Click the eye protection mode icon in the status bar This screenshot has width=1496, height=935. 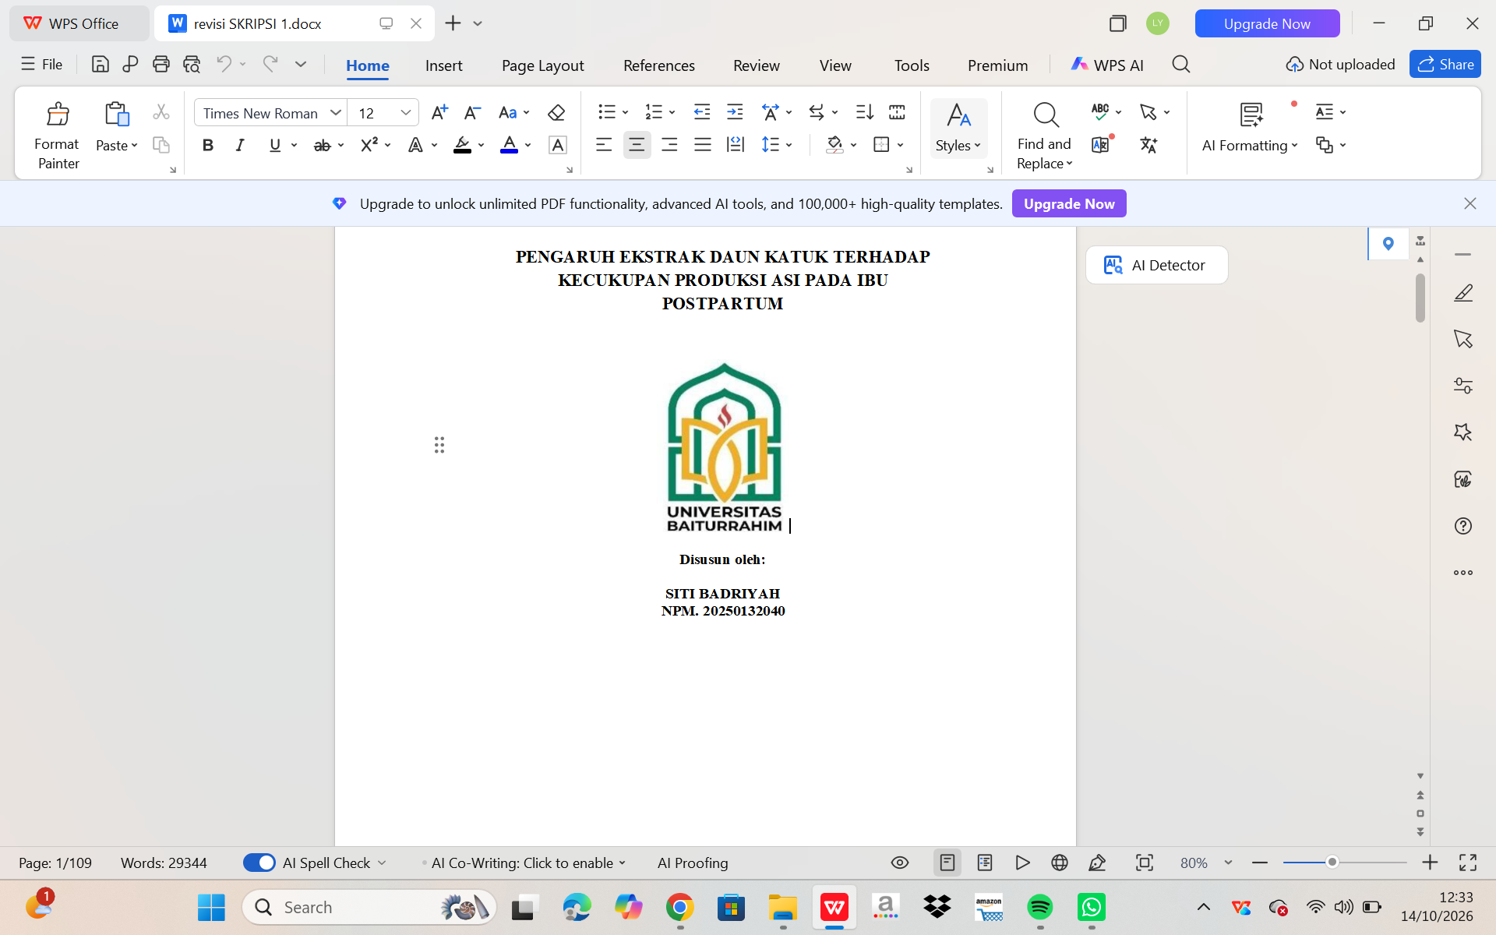point(900,863)
